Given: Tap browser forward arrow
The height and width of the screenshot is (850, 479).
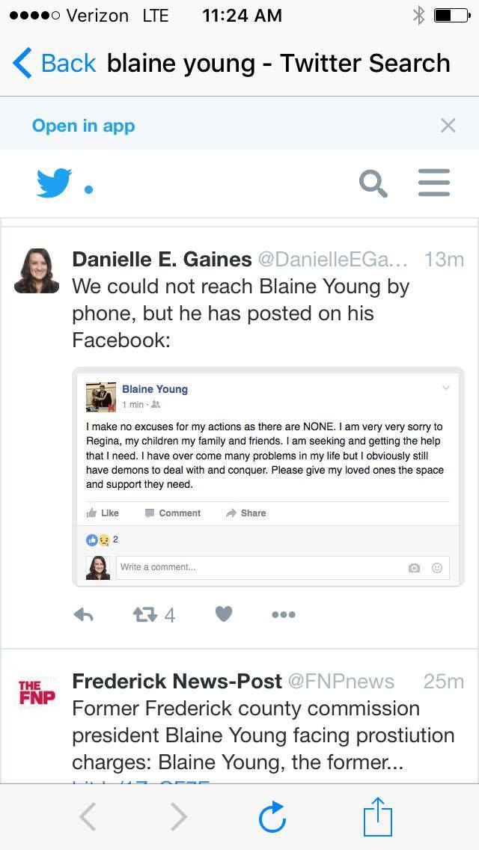Looking at the screenshot, I should [x=178, y=817].
